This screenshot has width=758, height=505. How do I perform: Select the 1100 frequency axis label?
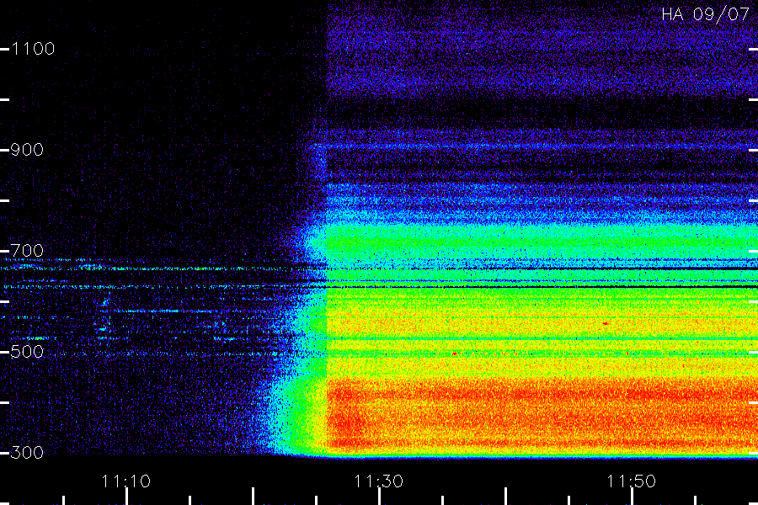[33, 49]
